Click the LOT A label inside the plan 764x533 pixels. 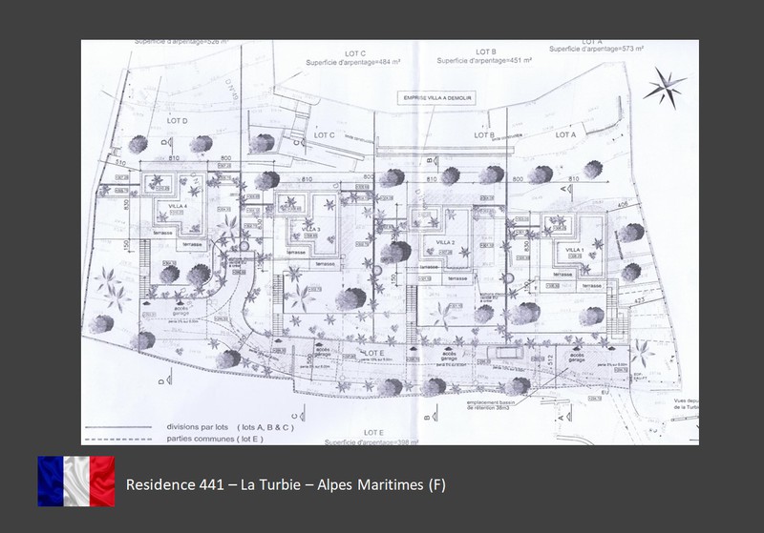567,134
